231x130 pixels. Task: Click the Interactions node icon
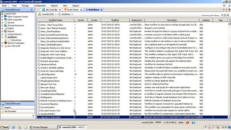tap(9, 40)
